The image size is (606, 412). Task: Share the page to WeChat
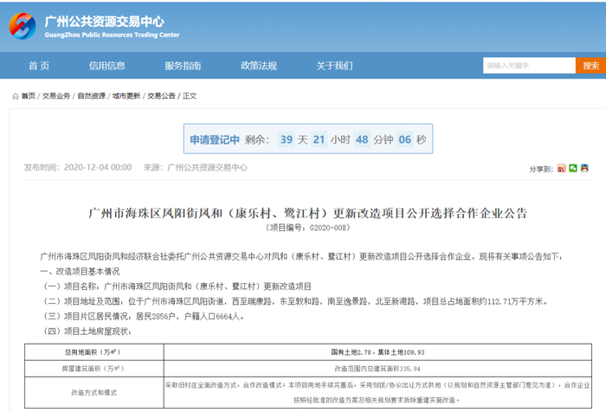[573, 168]
